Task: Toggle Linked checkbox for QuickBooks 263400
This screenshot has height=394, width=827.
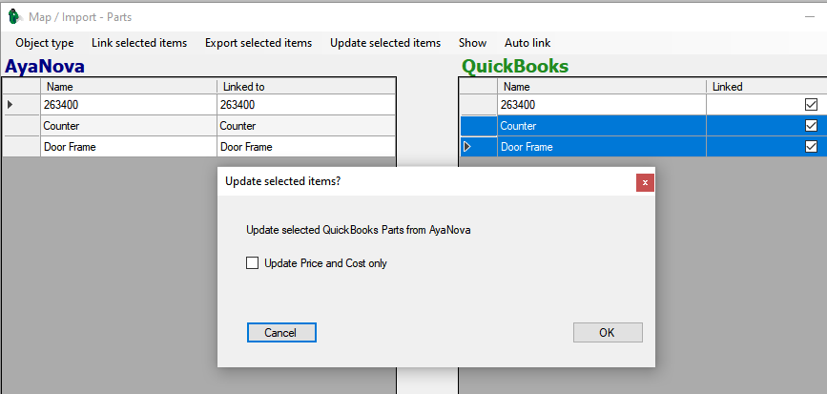Action: (811, 105)
